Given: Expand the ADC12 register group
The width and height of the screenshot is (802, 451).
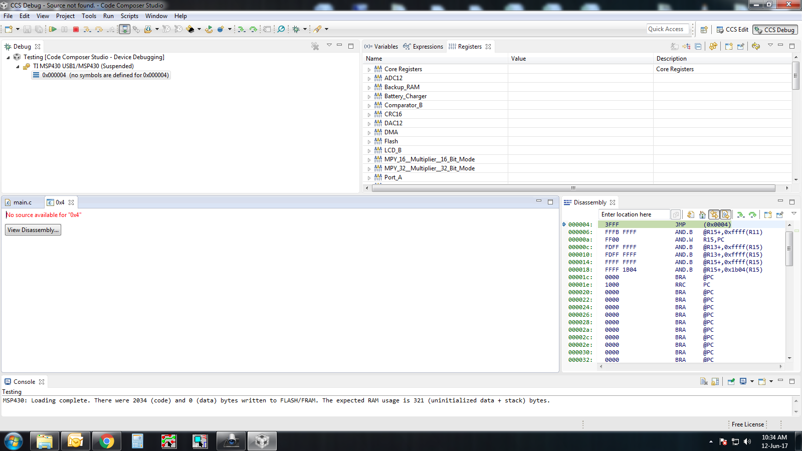Looking at the screenshot, I should [369, 79].
